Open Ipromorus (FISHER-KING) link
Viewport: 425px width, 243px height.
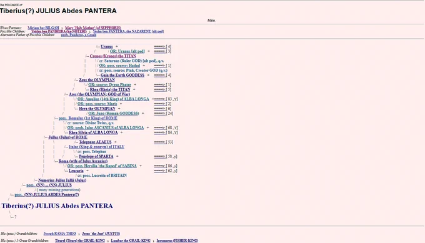(177, 241)
